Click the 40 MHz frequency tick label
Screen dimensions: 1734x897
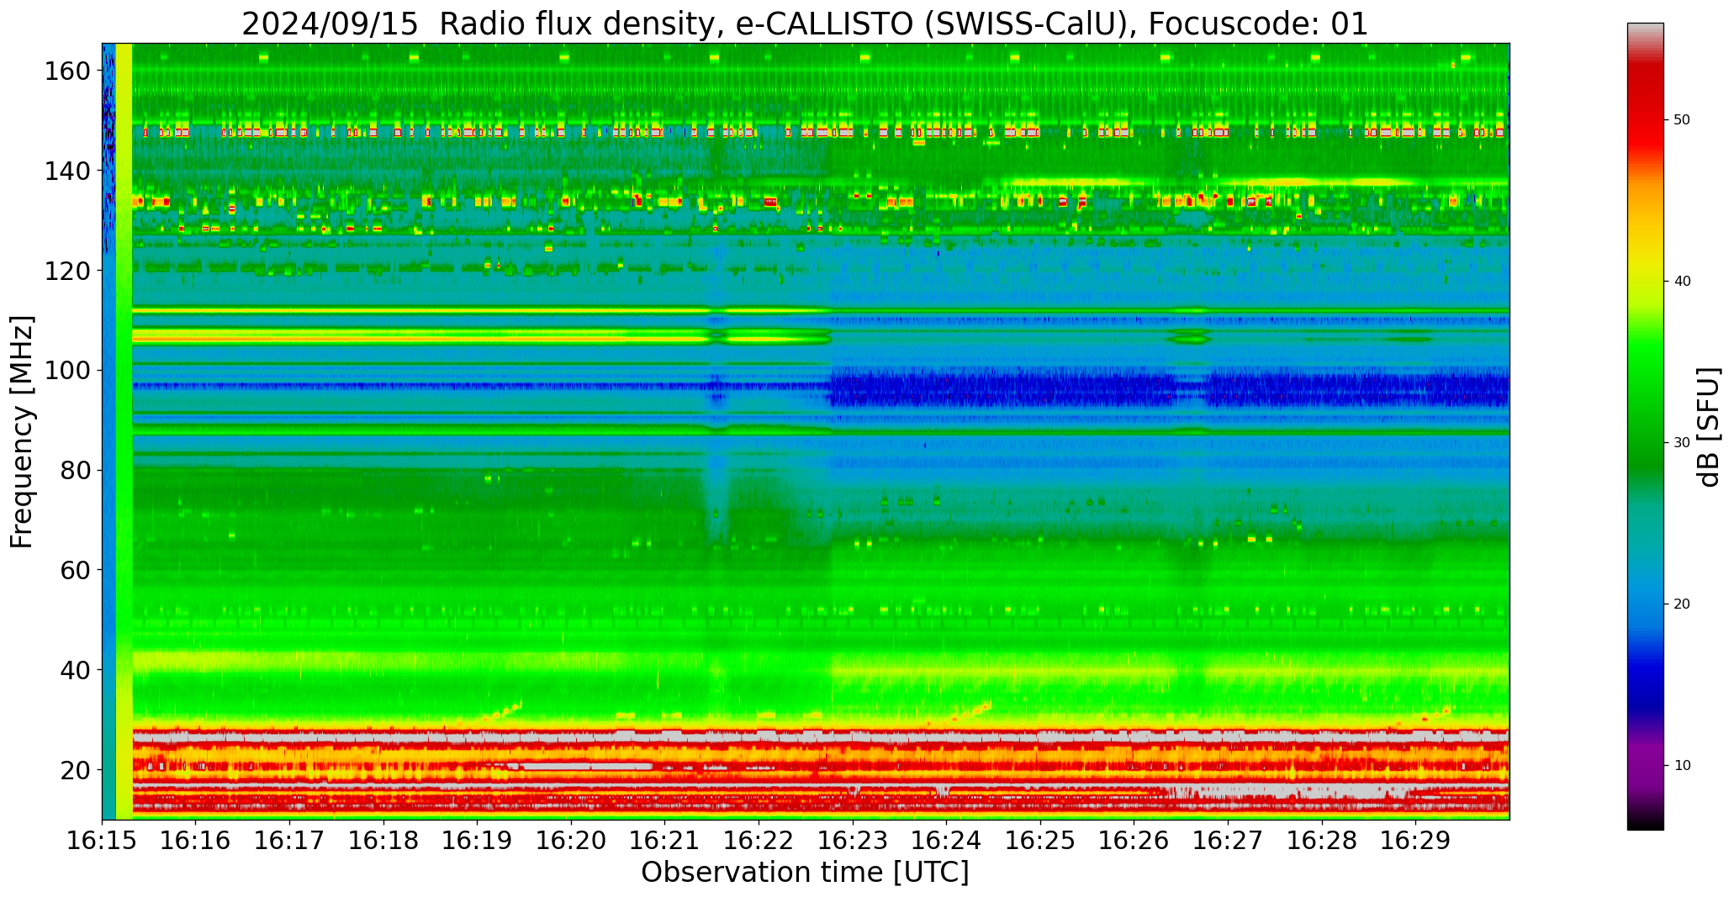click(x=75, y=670)
